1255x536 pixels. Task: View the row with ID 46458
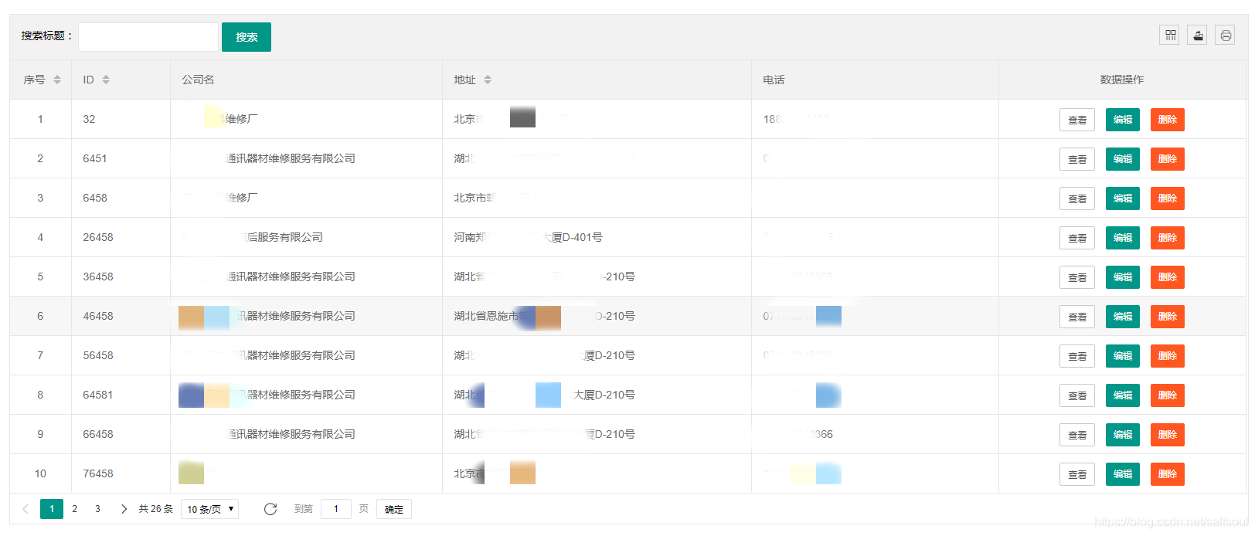point(1077,317)
